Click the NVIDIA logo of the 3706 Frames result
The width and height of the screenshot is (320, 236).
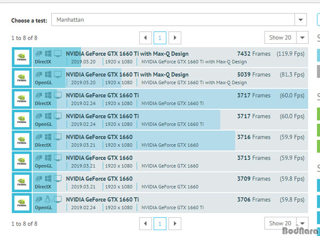click(x=22, y=203)
